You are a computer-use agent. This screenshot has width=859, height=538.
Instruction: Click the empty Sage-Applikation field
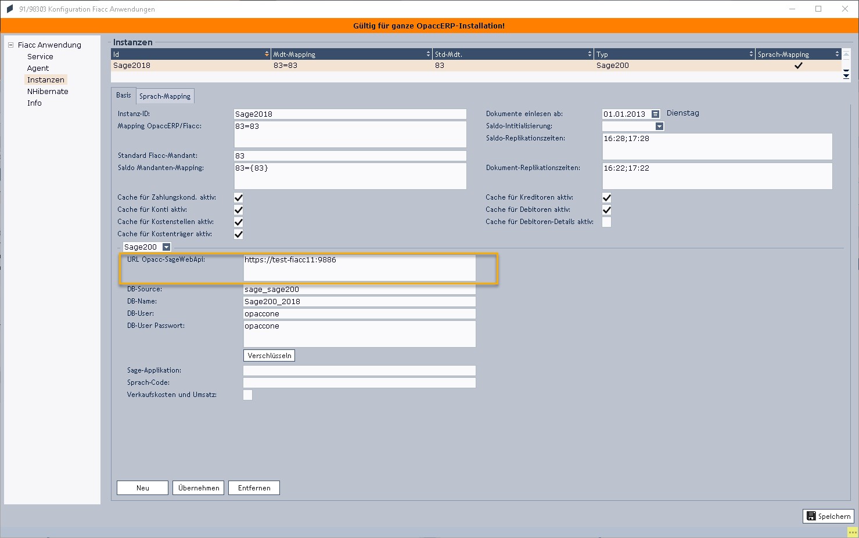click(360, 371)
